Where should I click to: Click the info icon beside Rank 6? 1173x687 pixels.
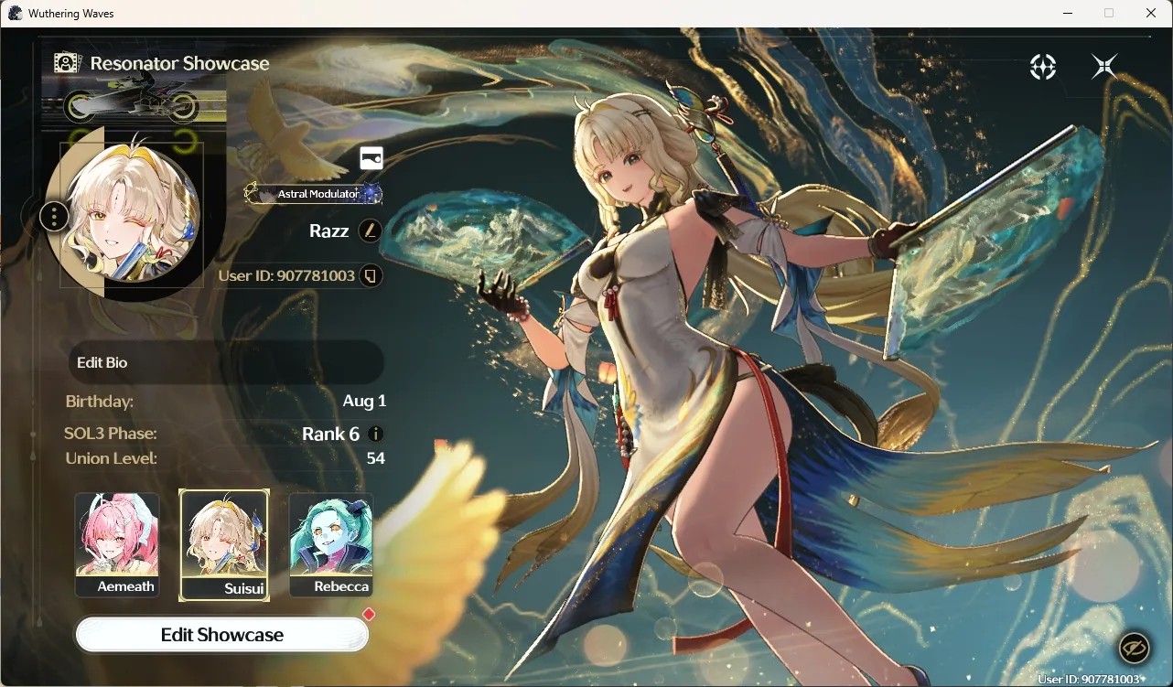(375, 434)
